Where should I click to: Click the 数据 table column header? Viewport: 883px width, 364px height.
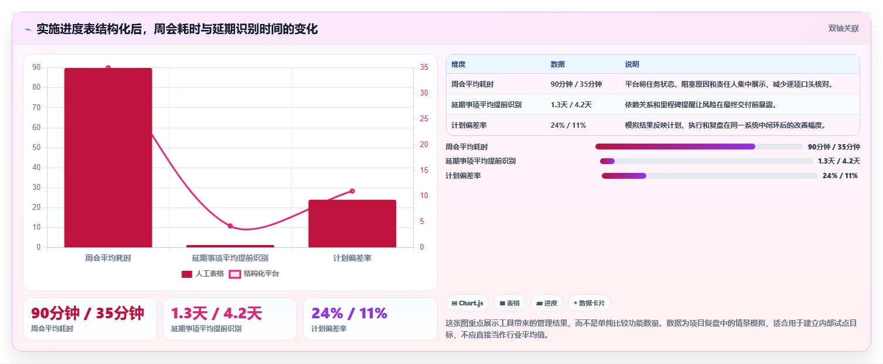[x=558, y=64]
